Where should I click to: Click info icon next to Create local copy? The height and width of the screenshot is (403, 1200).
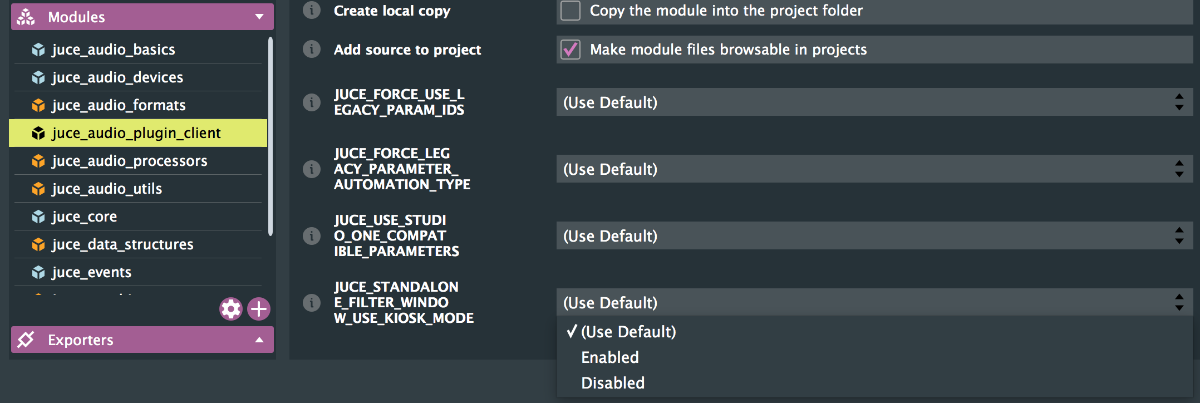312,10
